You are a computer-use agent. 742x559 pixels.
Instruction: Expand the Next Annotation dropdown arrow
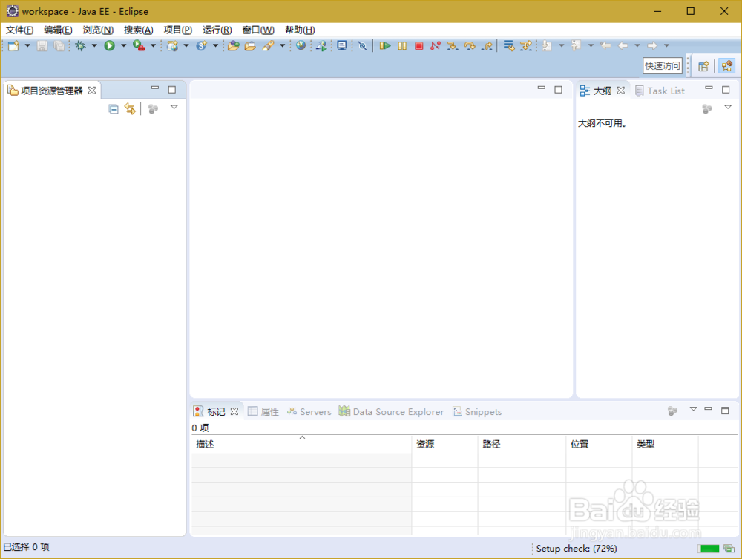click(562, 46)
